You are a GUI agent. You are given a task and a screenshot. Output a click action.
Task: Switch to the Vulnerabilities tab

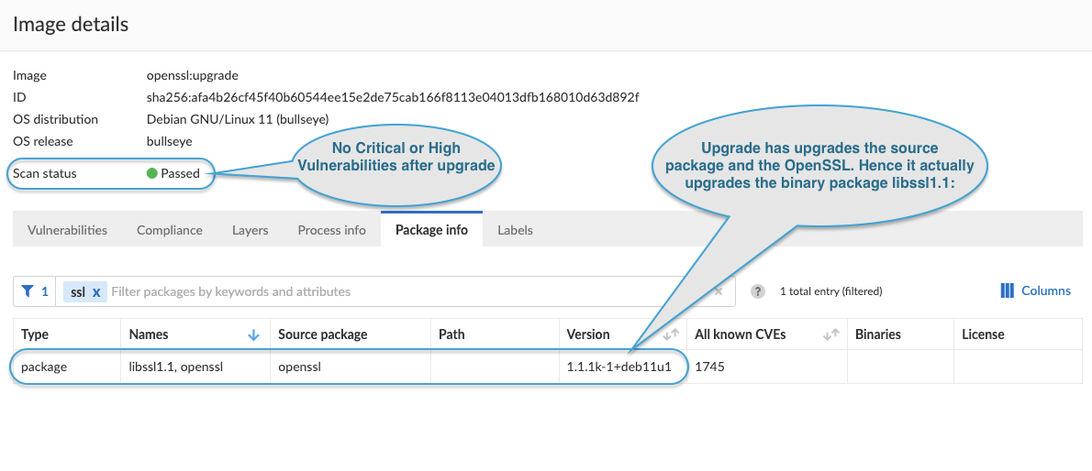coord(67,230)
